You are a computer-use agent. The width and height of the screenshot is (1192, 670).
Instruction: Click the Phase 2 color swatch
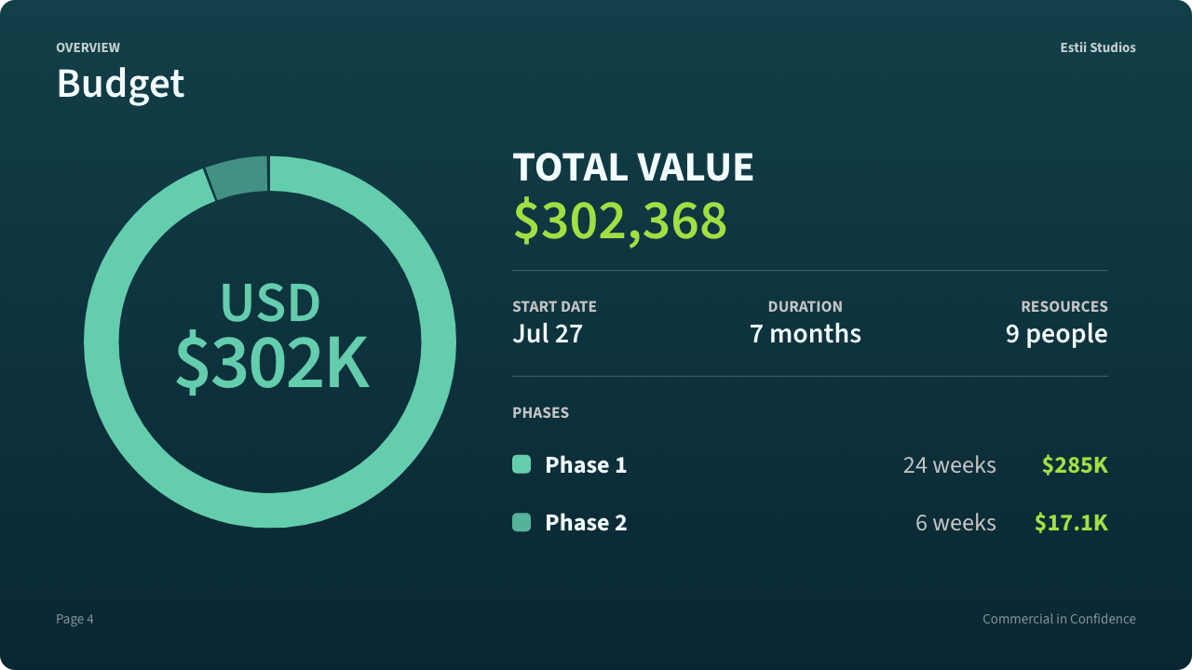pos(521,522)
